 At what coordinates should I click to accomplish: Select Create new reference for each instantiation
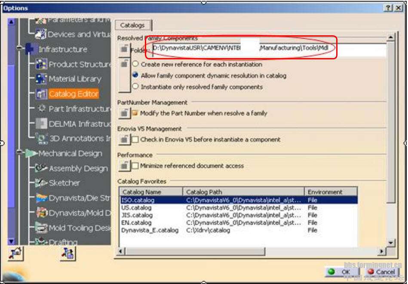click(x=135, y=64)
